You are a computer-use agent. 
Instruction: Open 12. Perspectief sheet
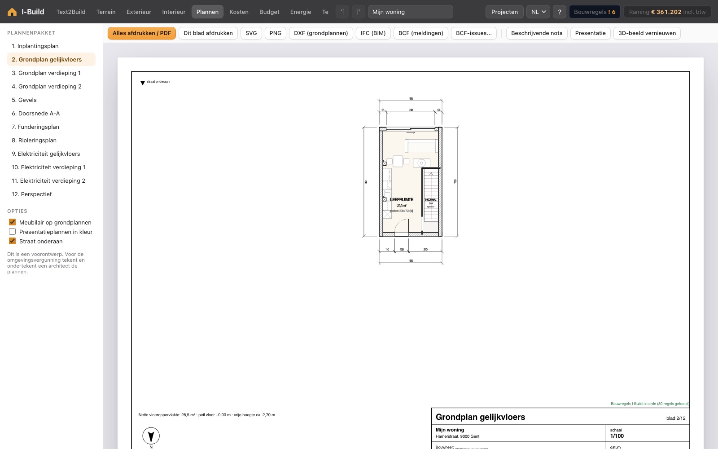tap(51, 194)
